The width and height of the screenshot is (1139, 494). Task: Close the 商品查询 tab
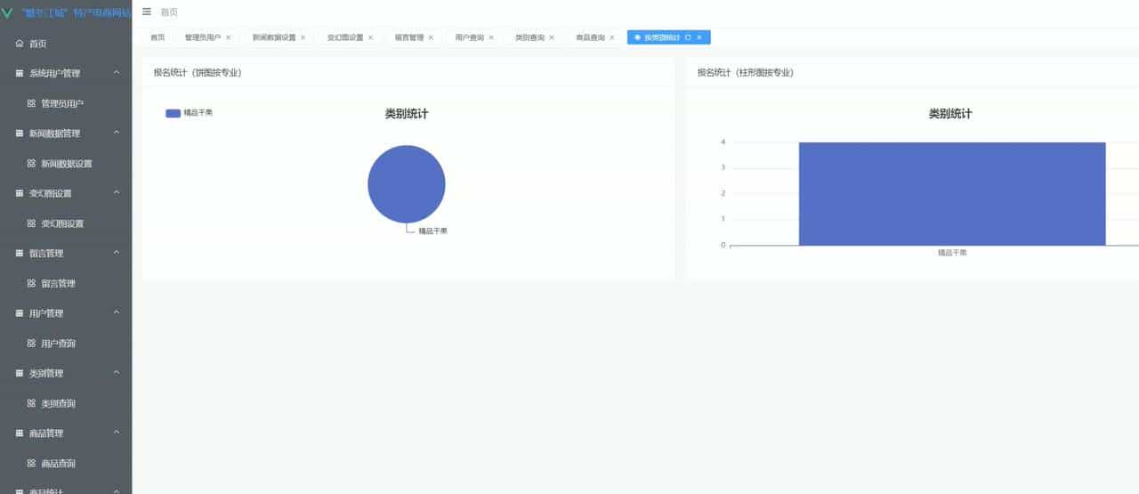[x=612, y=37]
